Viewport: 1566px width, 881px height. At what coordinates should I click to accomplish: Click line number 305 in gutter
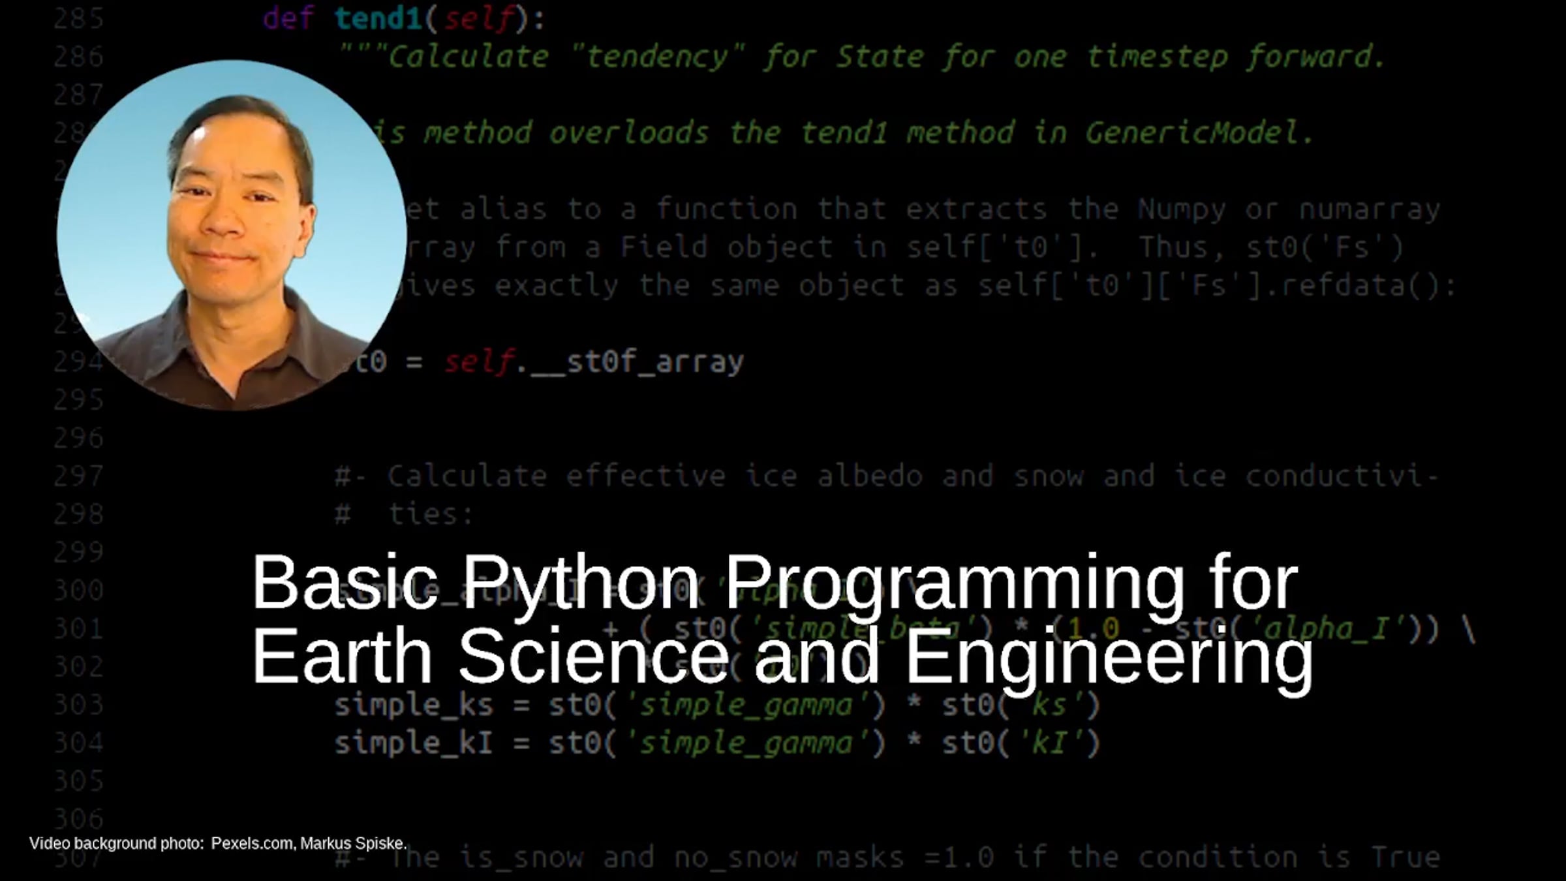(x=78, y=781)
